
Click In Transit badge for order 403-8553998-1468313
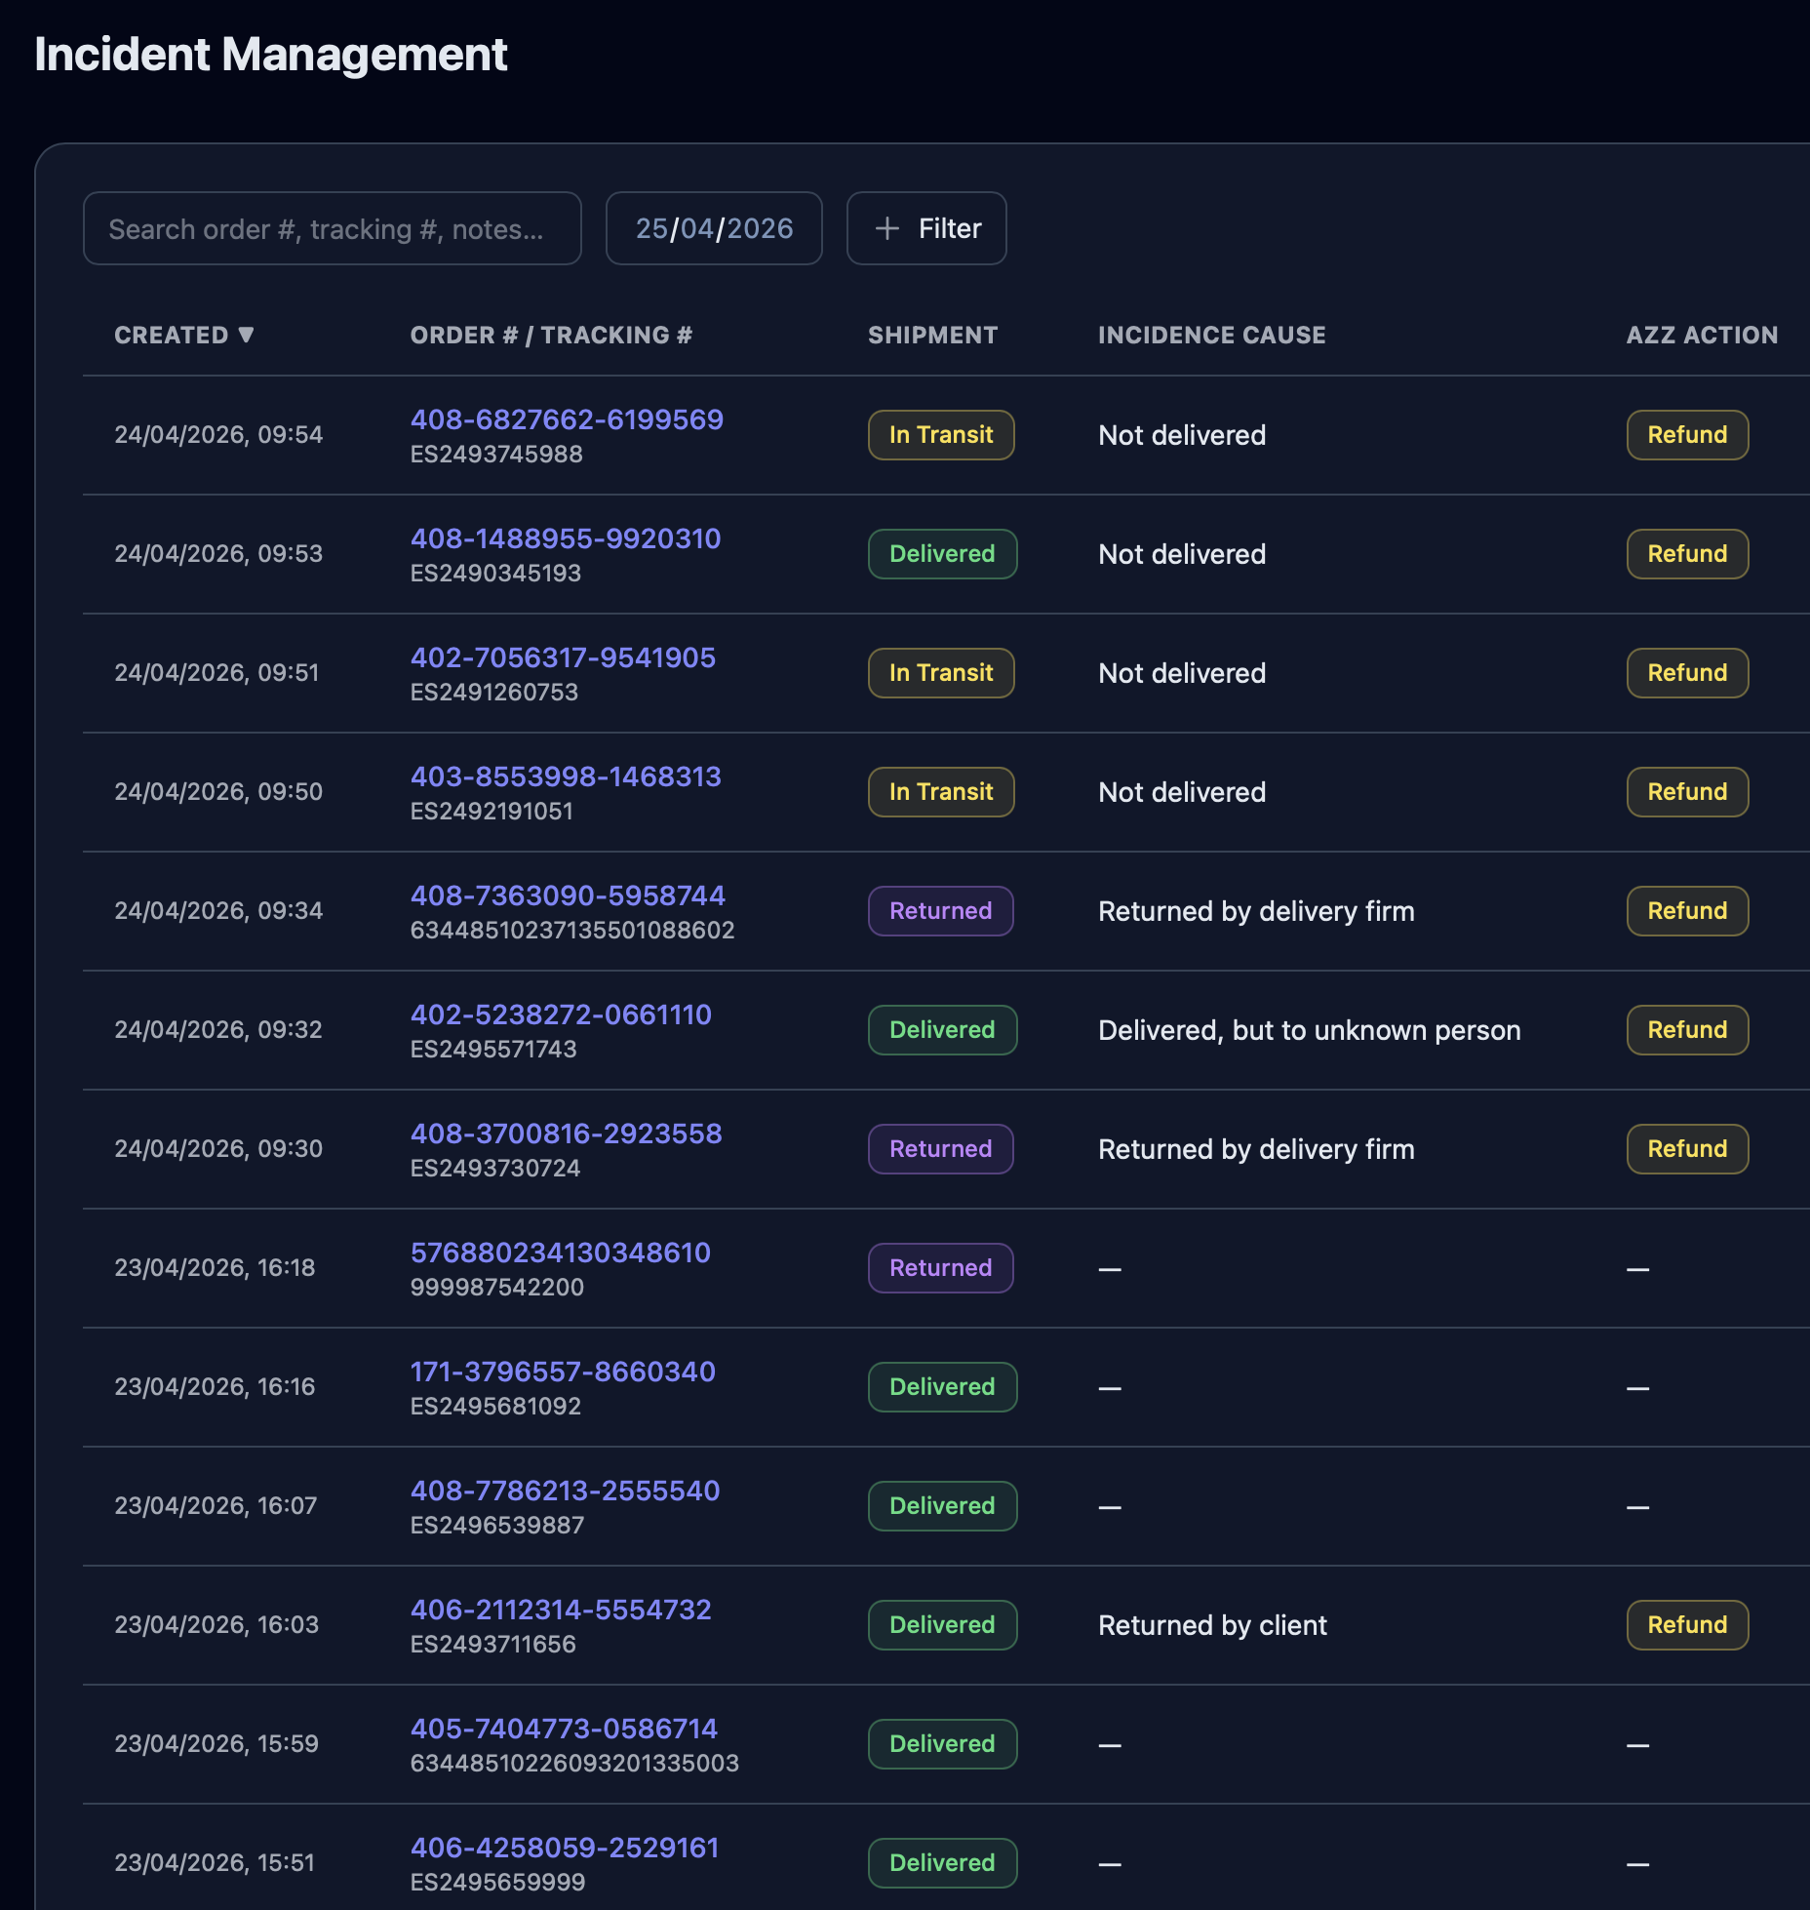940,792
